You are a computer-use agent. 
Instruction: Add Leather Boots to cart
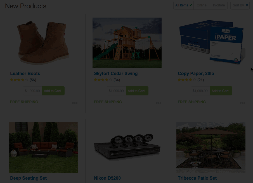[x=53, y=91]
